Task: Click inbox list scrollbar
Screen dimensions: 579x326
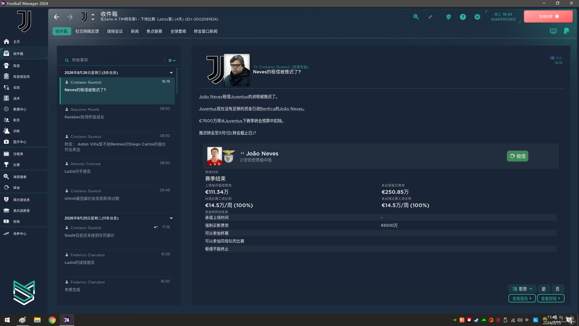Action: coord(177,81)
